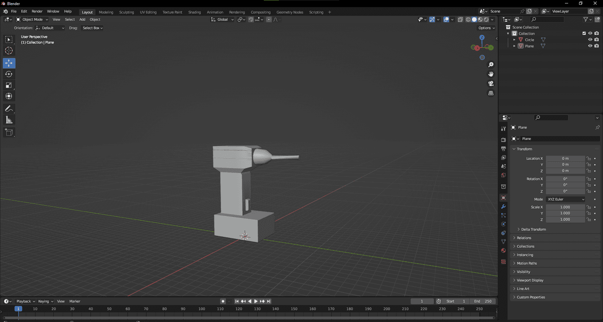Activate the Annotate pencil tool
The width and height of the screenshot is (603, 322).
9,109
